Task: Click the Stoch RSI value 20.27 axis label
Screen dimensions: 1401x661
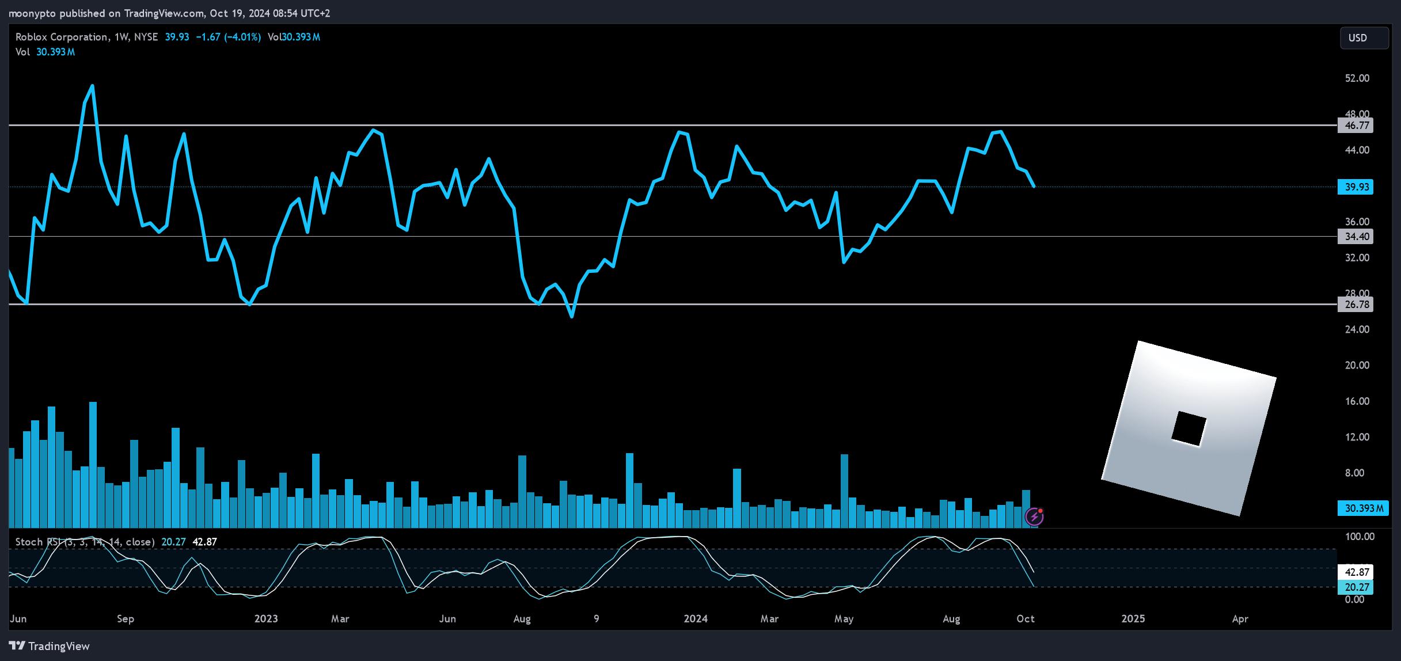Action: (x=1356, y=587)
